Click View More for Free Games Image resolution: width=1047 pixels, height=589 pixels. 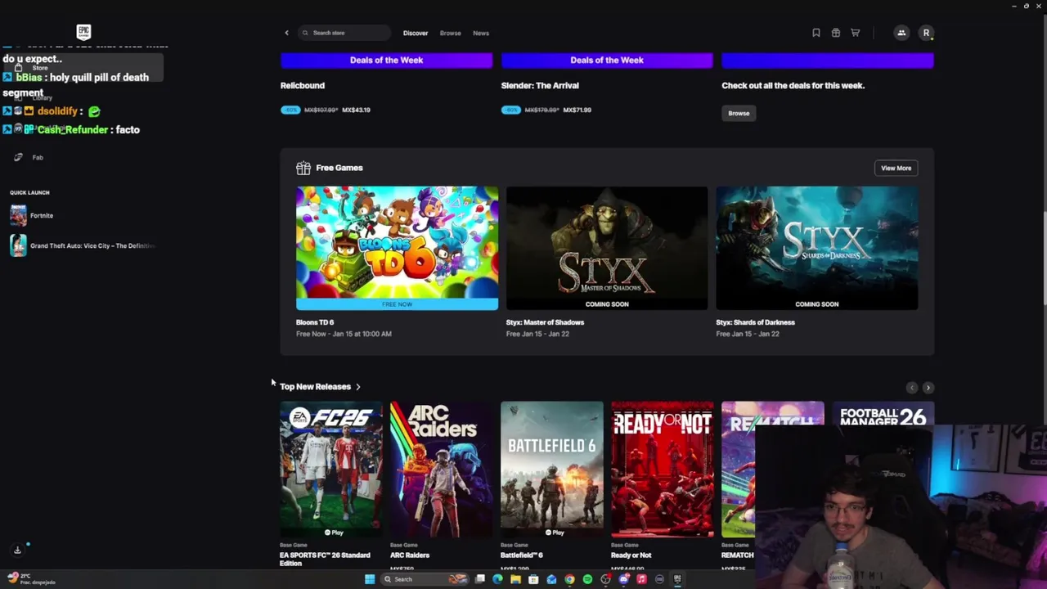896,168
